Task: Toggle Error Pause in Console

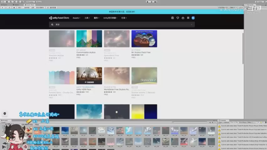Action: tap(243, 122)
